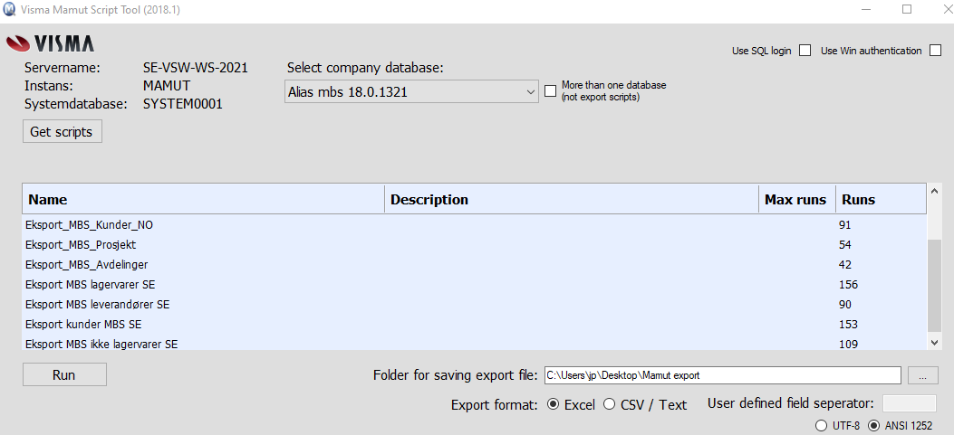Enable the Use SQL login checkbox
954x435 pixels.
805,51
